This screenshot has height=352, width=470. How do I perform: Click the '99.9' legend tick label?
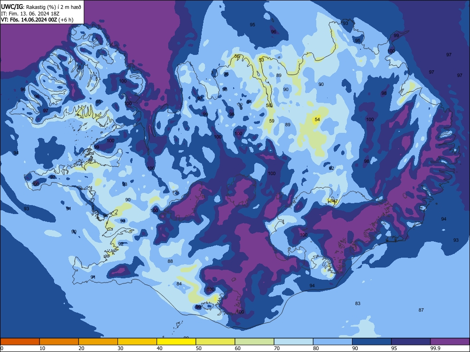click(x=435, y=348)
